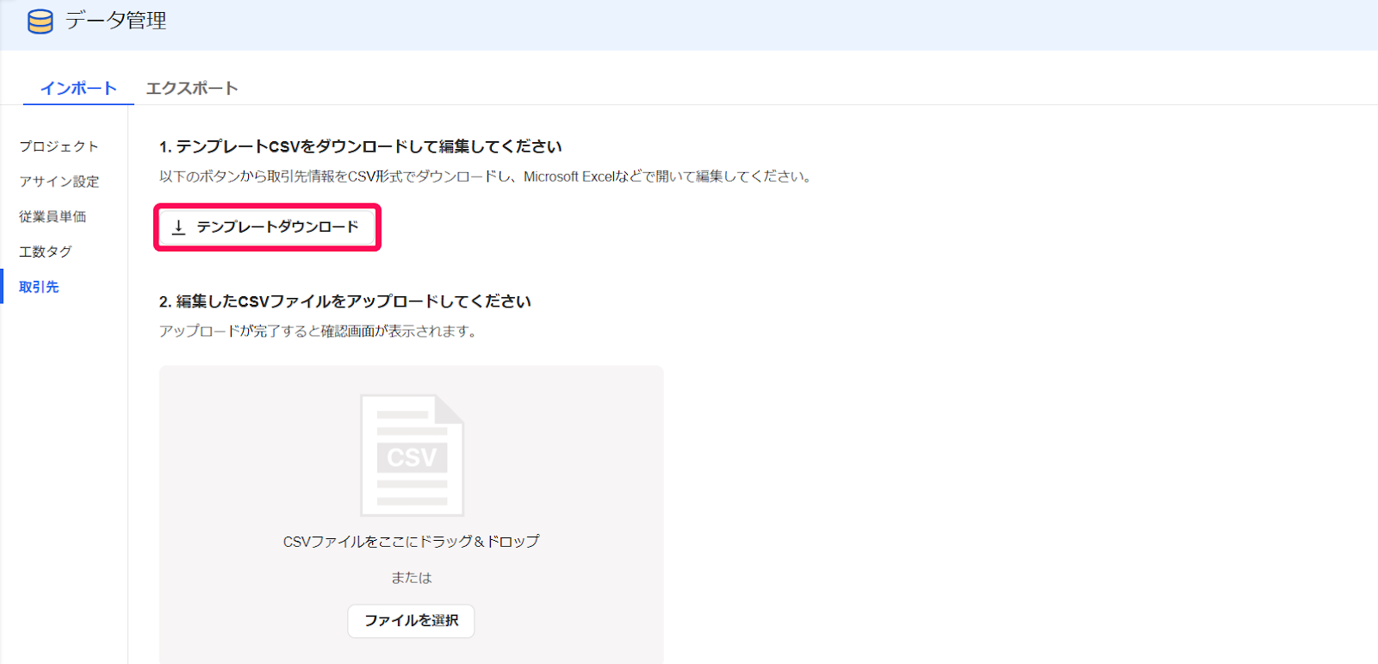Click heading 1. テンプレートCSVをダウンロードして編集してください
1378x664 pixels.
click(360, 146)
